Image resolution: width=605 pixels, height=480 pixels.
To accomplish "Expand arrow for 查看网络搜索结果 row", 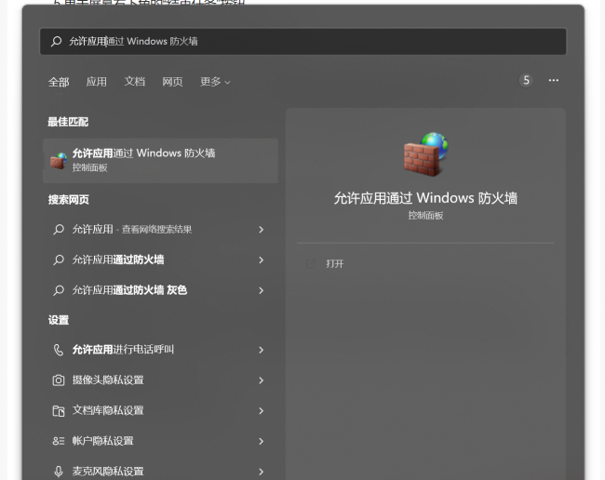I will 262,230.
